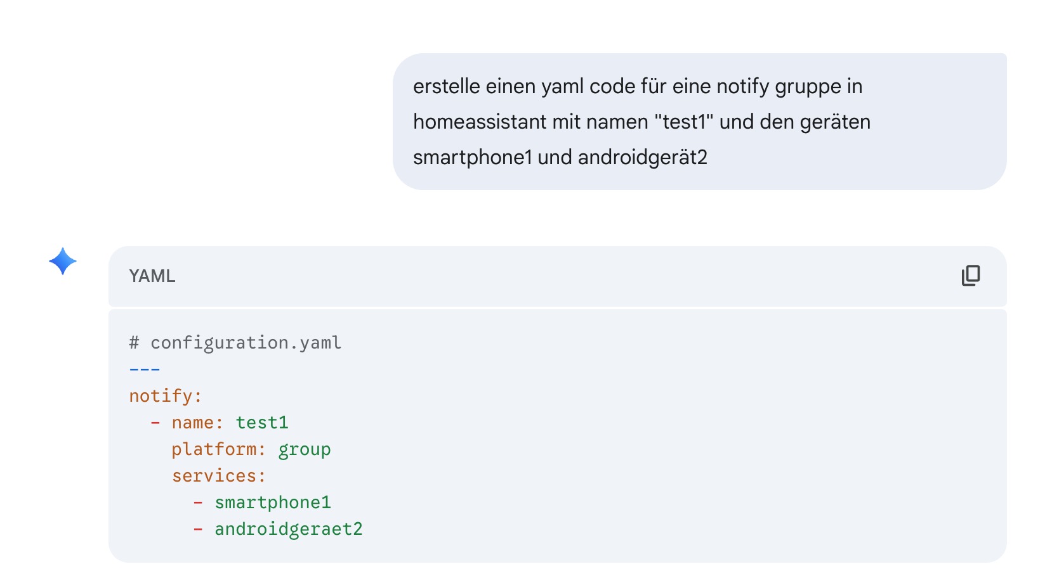This screenshot has height=583, width=1052.
Task: Click 'androidgerät2' in the user prompt
Action: point(642,157)
